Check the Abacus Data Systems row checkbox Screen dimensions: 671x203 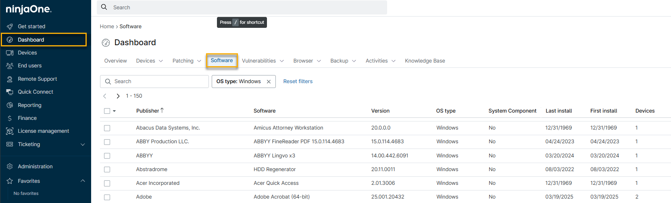pos(107,128)
